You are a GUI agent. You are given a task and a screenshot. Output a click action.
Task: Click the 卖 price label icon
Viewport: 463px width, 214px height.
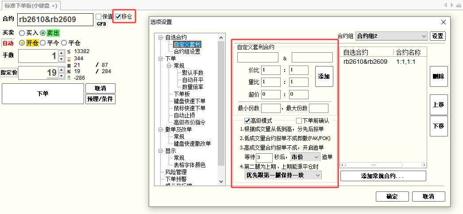[69, 65]
